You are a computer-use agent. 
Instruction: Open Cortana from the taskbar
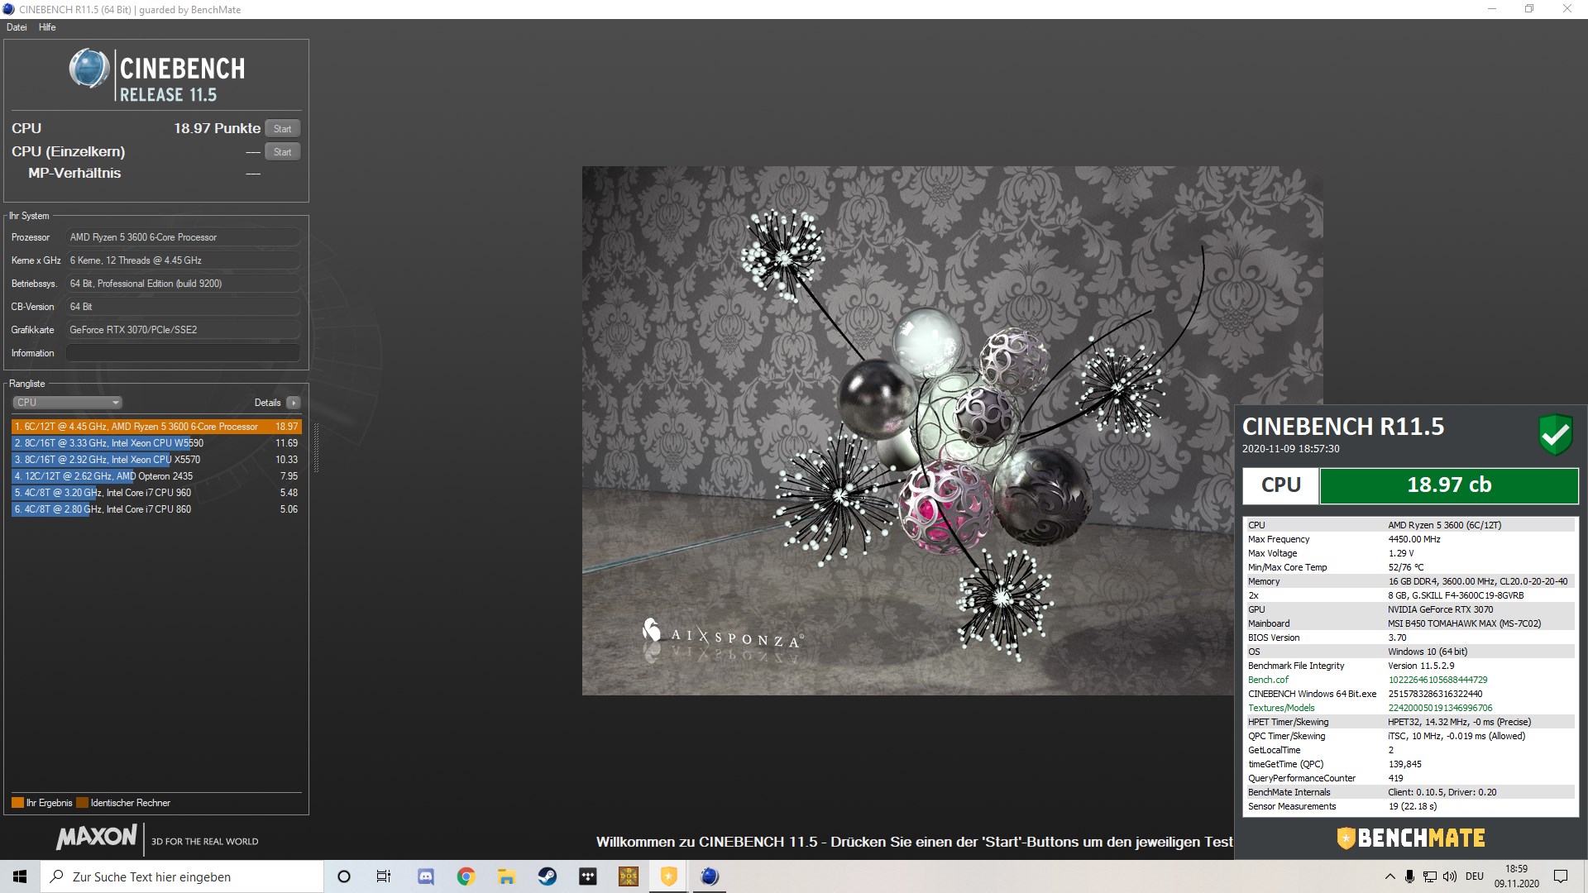344,876
